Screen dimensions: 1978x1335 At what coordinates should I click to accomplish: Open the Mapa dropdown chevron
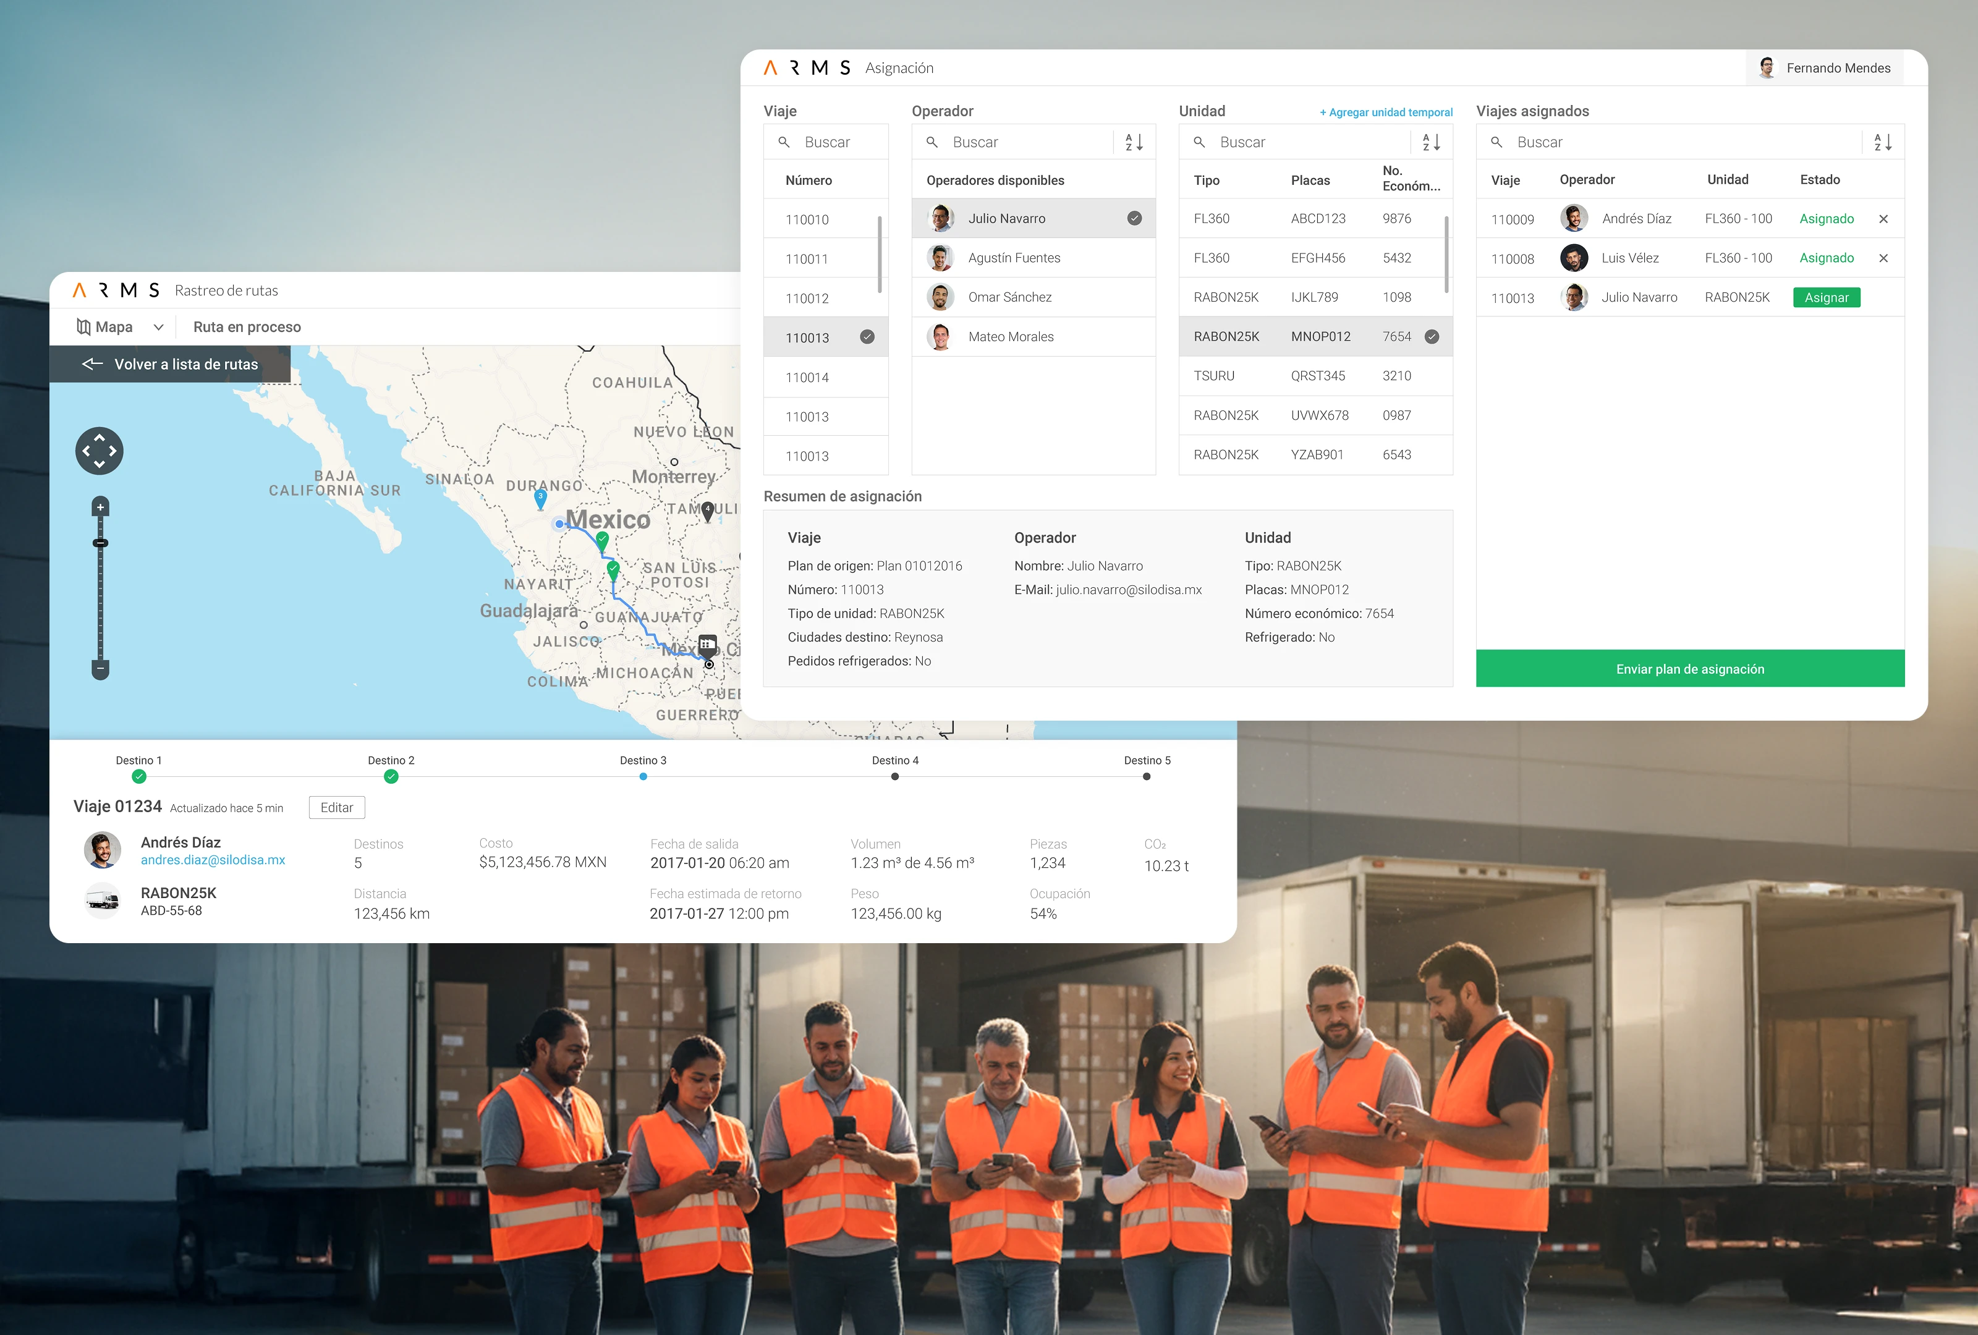(158, 327)
